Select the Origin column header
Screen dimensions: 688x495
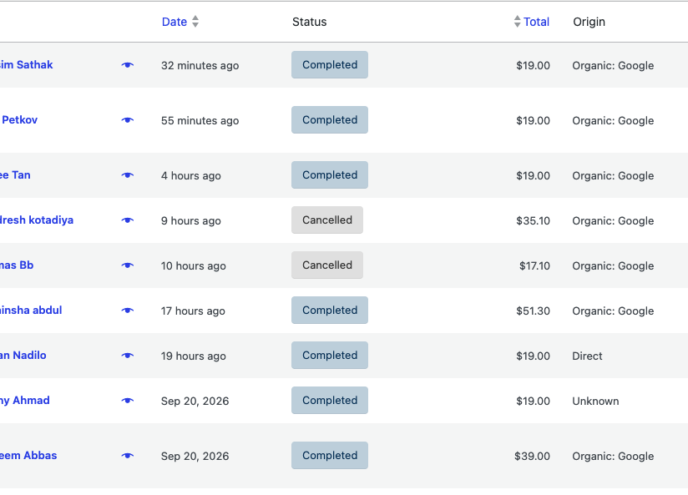[x=589, y=22]
